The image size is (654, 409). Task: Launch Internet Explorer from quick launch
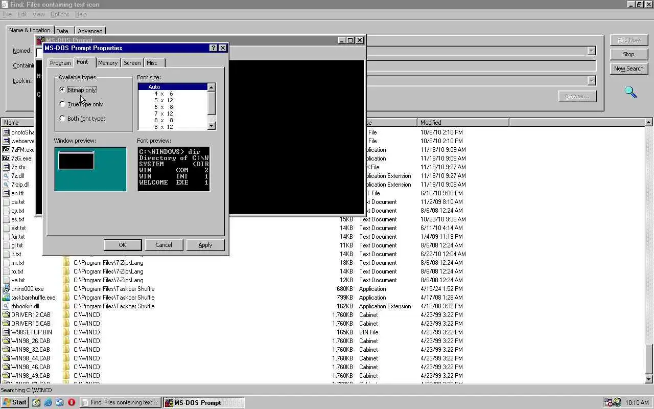pos(48,402)
